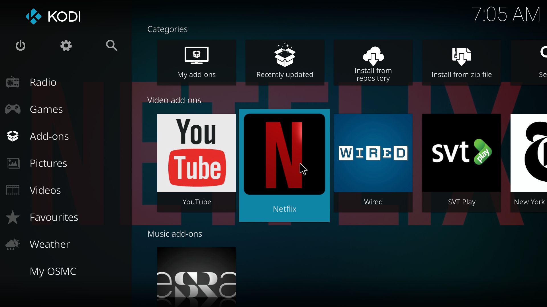Navigate to the Add-ons menu item
This screenshot has width=547, height=307.
click(49, 136)
